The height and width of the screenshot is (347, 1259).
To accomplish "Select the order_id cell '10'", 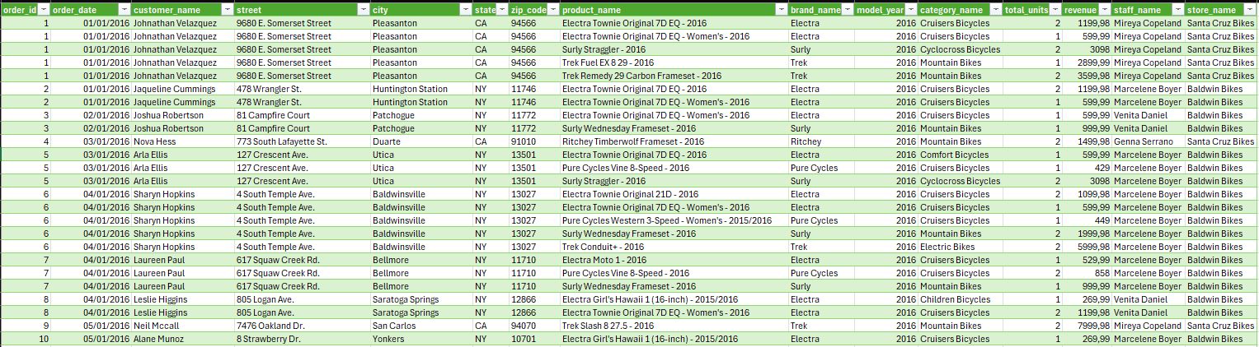I will tap(25, 339).
